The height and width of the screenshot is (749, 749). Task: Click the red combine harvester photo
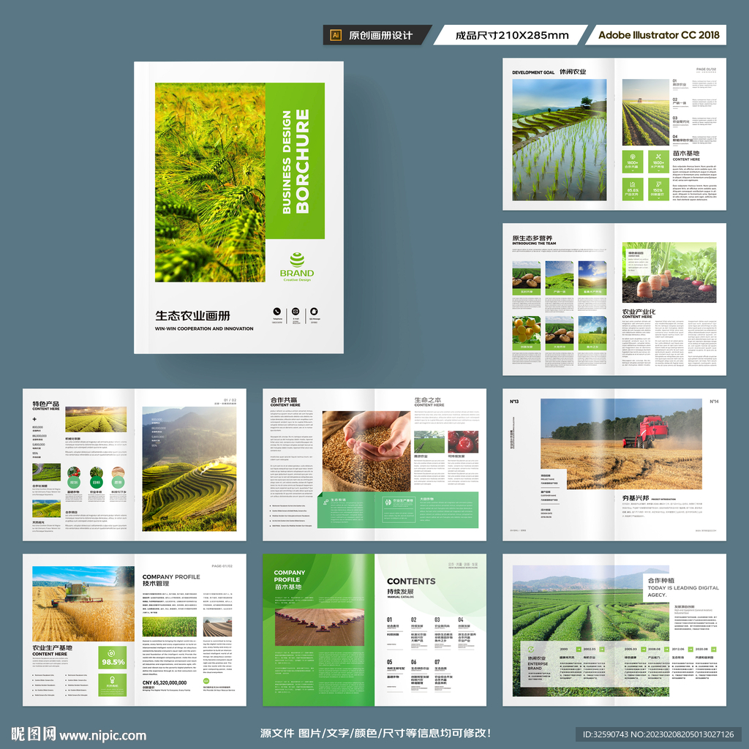point(621,444)
